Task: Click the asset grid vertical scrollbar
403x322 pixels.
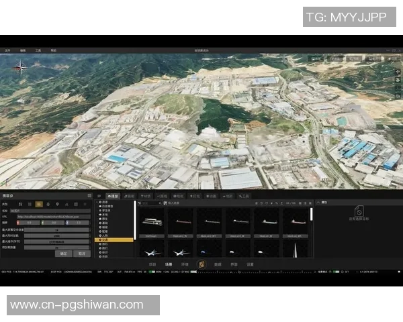Action: [312, 214]
